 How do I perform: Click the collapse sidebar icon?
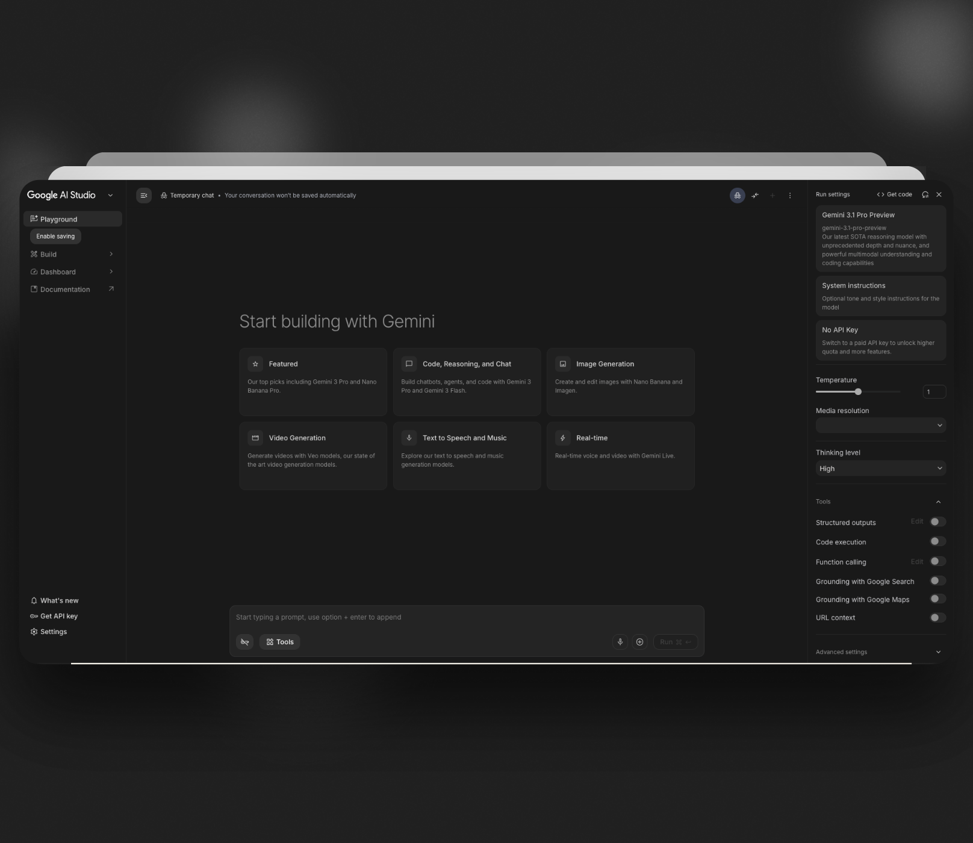(x=144, y=195)
